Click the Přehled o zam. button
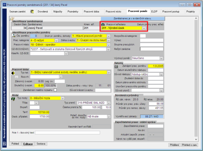The width and height of the screenshot is (203, 151). (x=190, y=145)
